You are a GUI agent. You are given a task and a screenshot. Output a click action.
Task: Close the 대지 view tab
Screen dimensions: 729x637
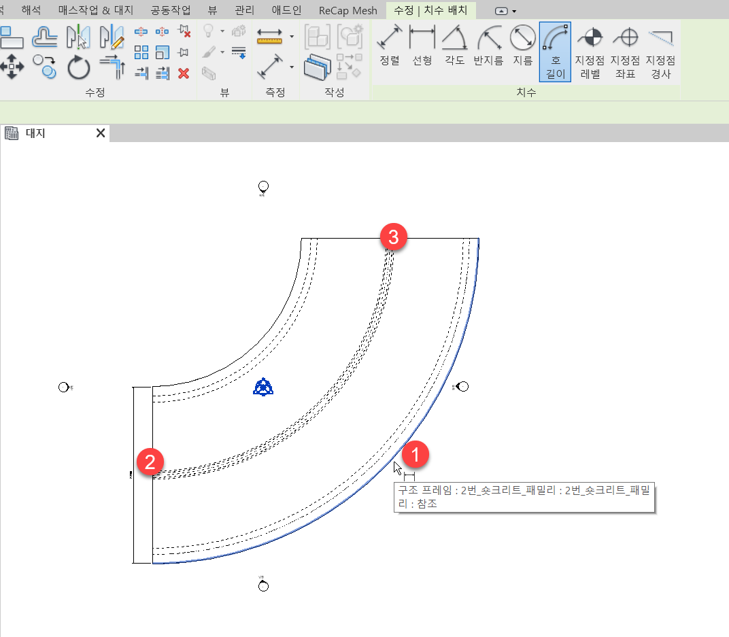[x=101, y=133]
